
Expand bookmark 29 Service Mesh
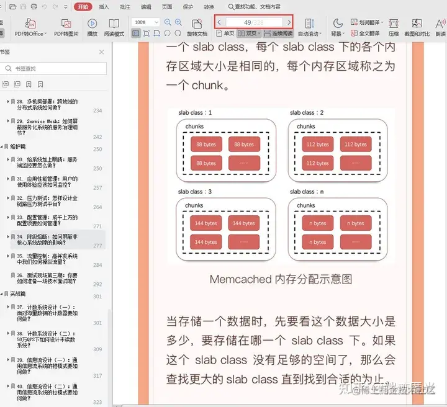tap(8, 121)
